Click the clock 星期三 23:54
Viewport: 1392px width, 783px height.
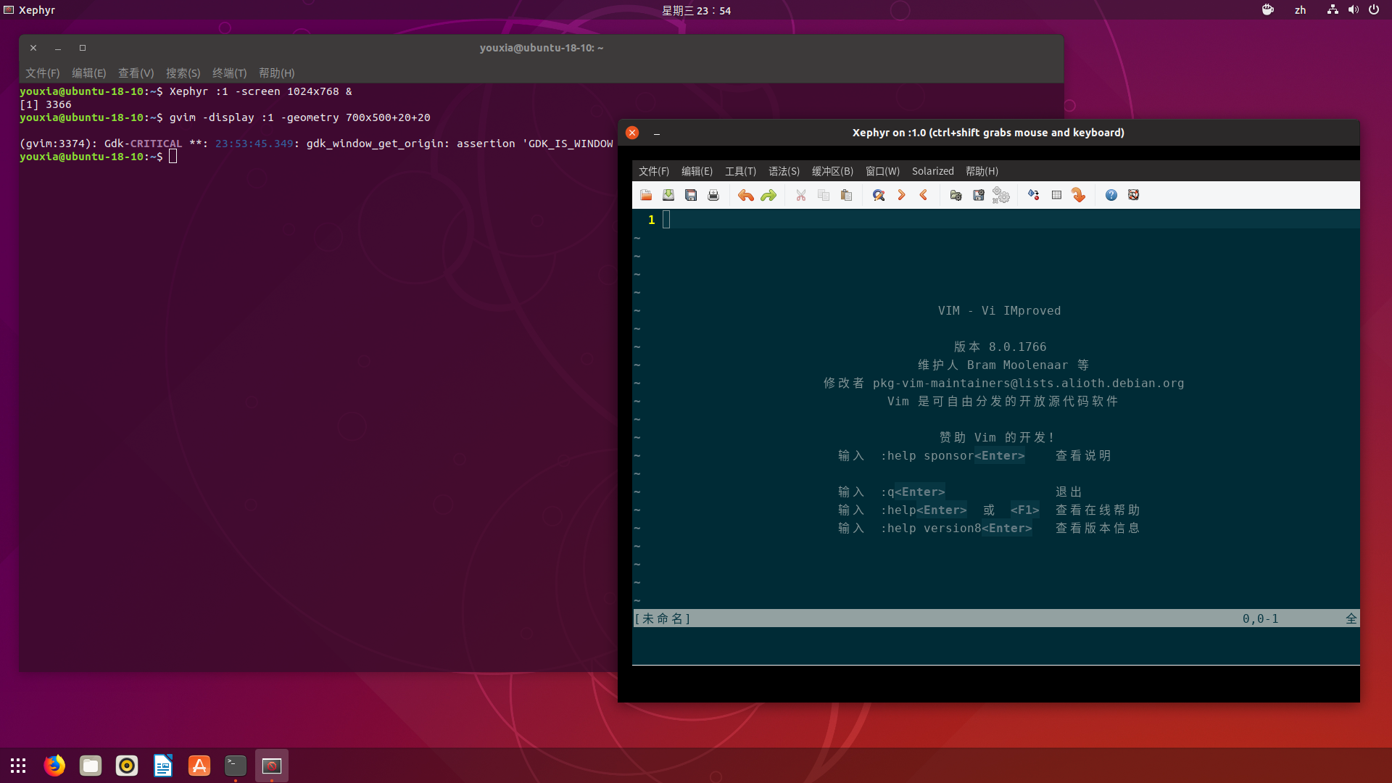tap(696, 10)
